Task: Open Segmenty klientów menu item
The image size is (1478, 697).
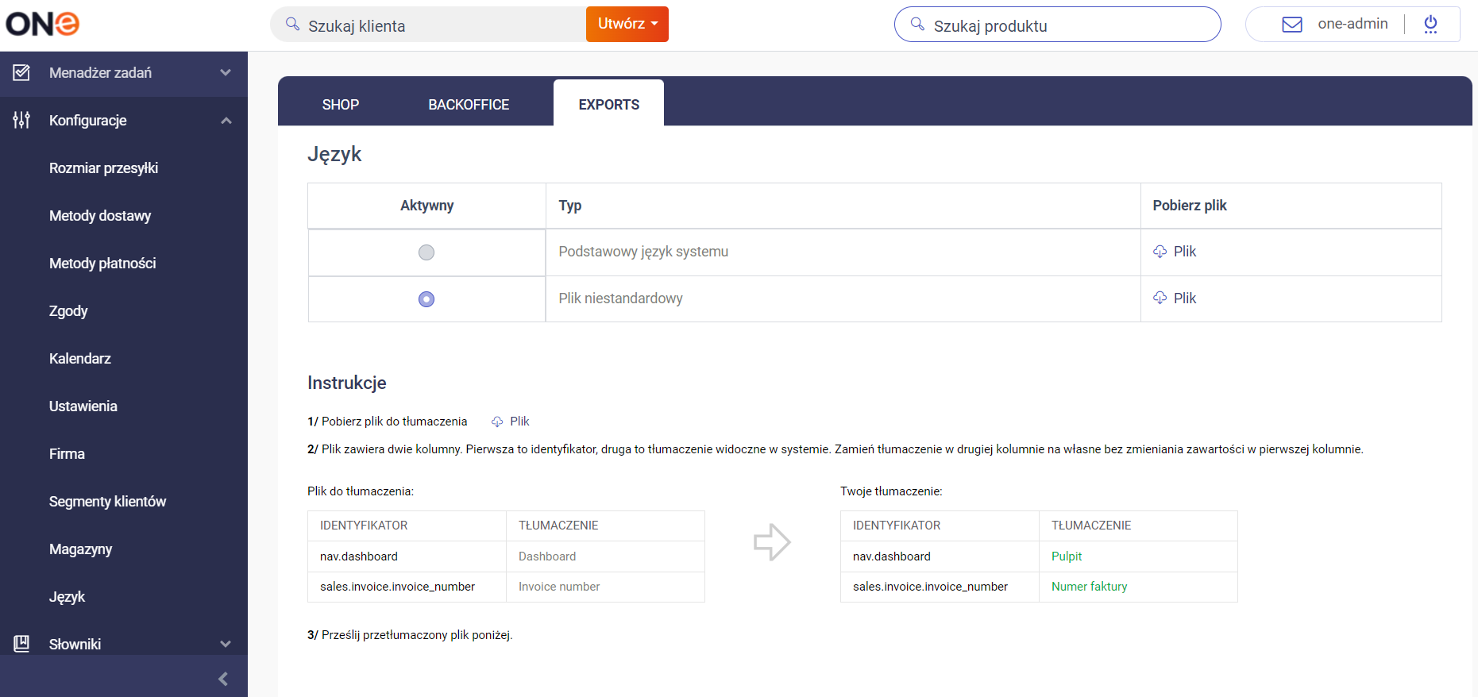Action: click(107, 502)
